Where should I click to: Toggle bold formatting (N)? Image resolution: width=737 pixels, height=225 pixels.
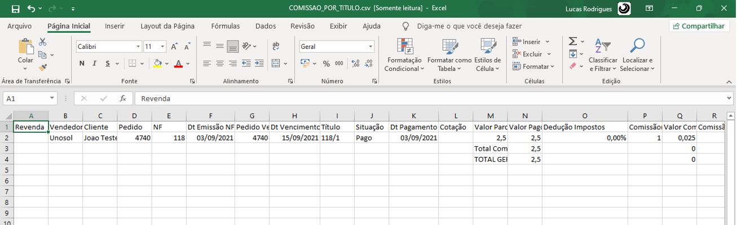[x=82, y=64]
